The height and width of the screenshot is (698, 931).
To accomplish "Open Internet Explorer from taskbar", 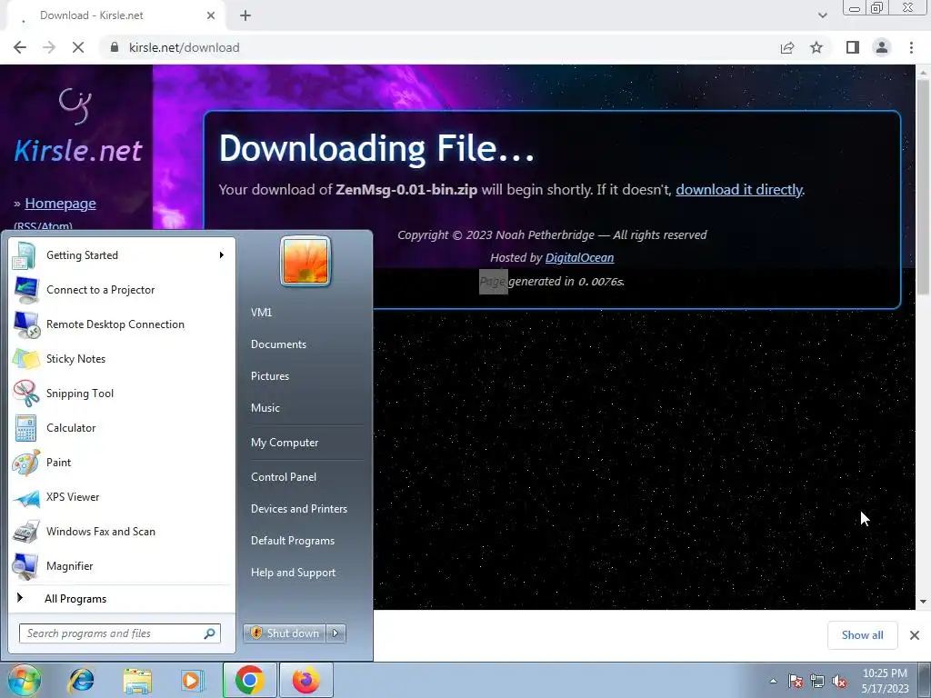I will [81, 680].
